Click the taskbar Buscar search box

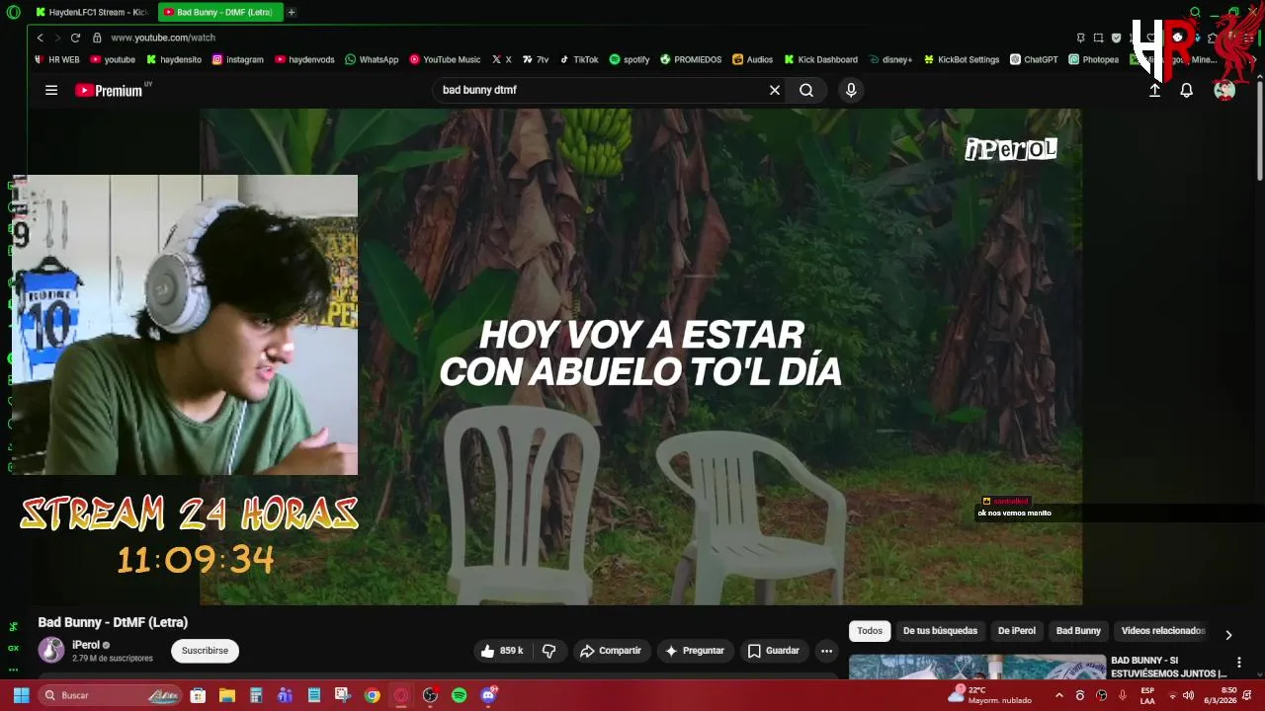(x=111, y=695)
